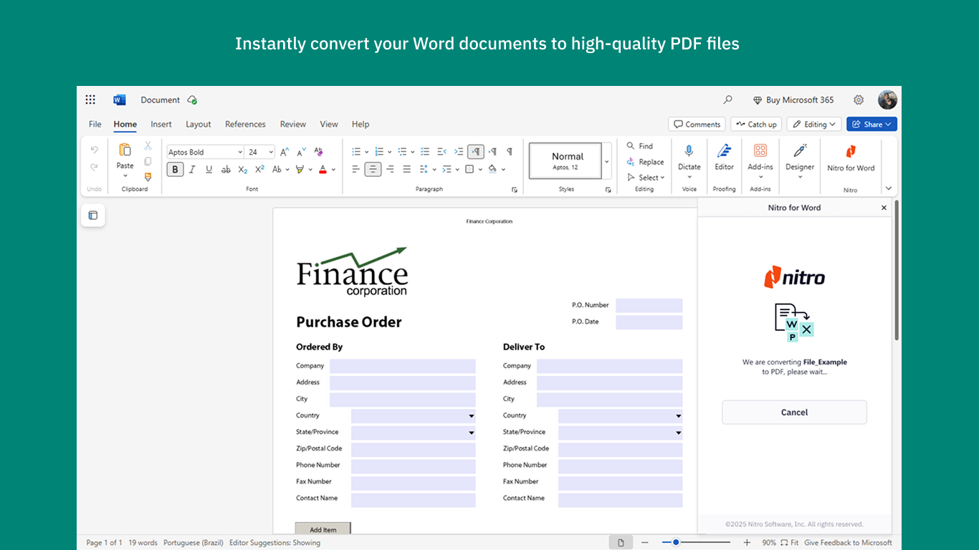
Task: Click the Redo arrow
Action: point(94,167)
